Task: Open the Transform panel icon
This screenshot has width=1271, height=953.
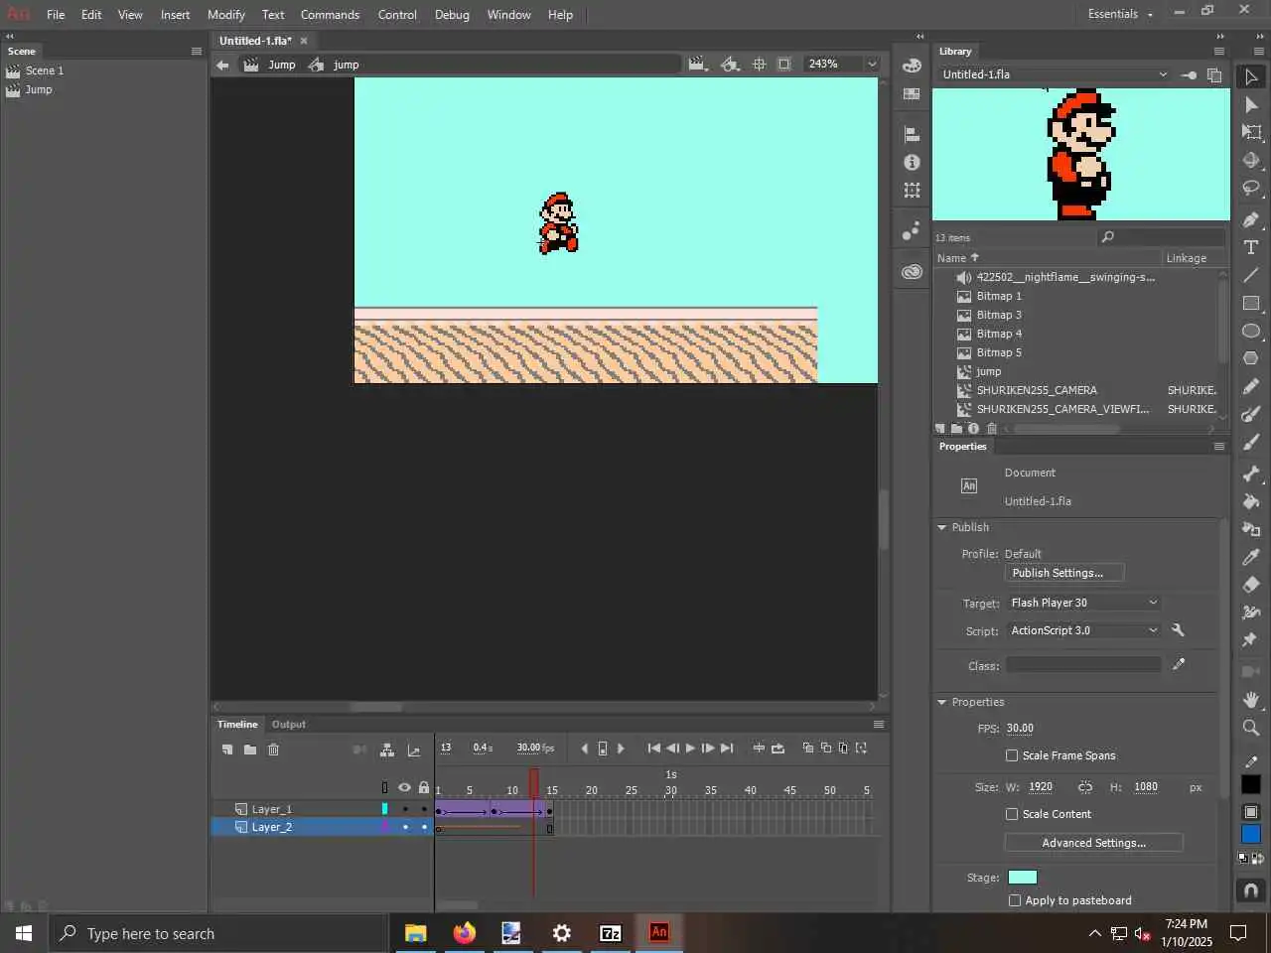Action: pos(912,190)
